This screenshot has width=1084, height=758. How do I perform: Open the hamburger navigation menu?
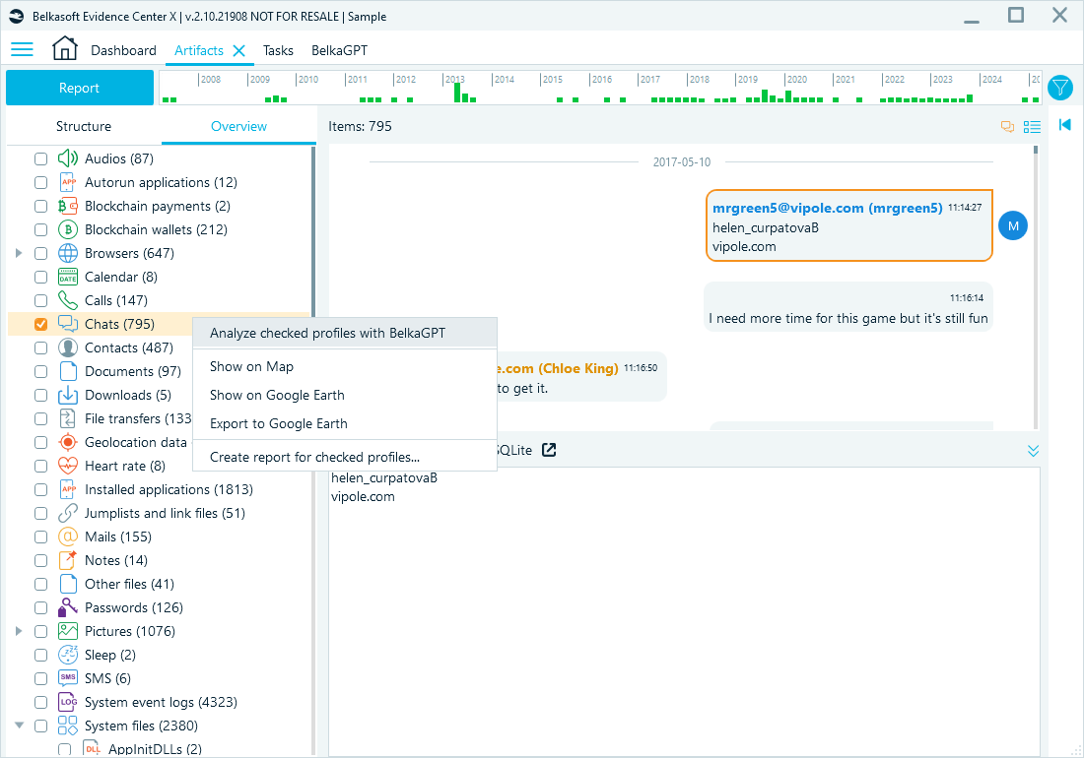pyautogui.click(x=22, y=49)
